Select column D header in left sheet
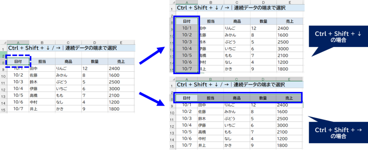368x150 pixels. (95, 43)
